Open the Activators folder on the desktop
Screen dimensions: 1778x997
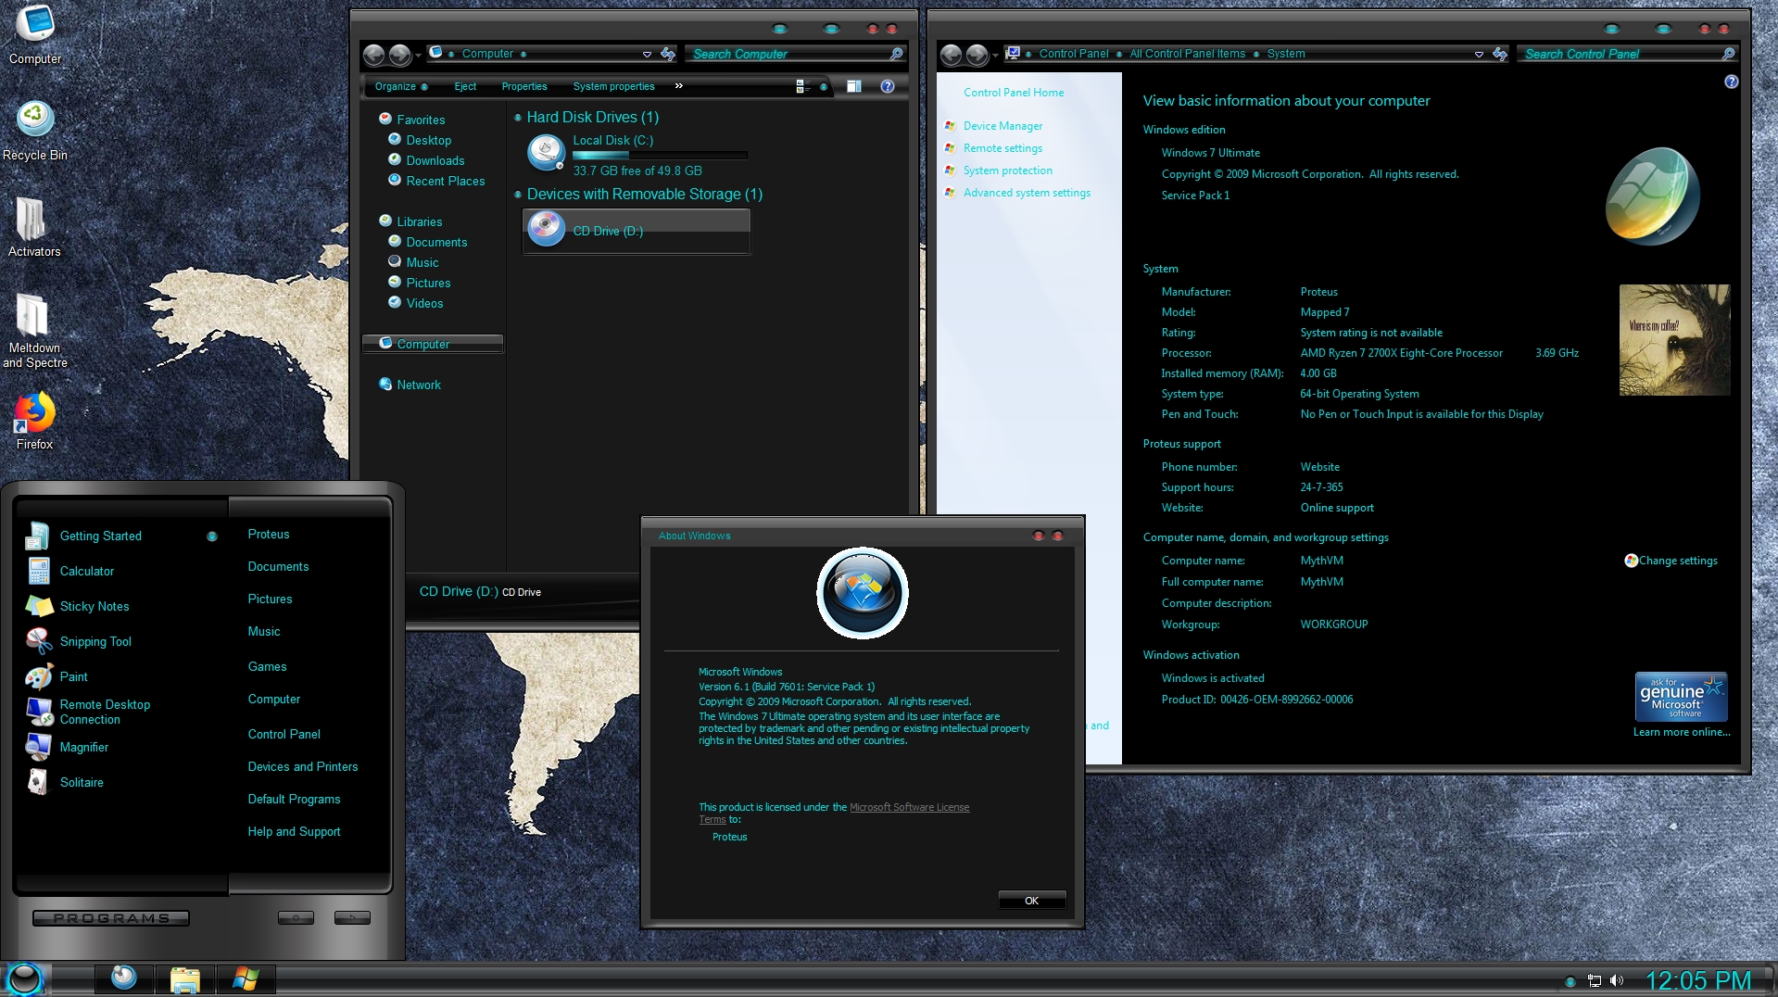tap(34, 227)
